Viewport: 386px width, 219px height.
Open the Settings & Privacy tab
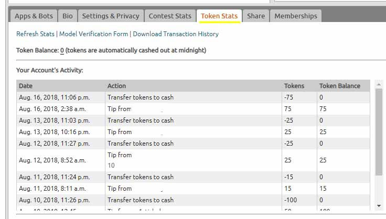click(111, 16)
